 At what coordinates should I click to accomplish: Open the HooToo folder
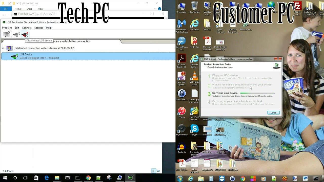[x=207, y=25]
